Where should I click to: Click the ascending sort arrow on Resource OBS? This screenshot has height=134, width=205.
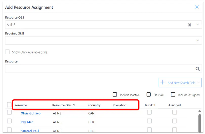click(74, 105)
